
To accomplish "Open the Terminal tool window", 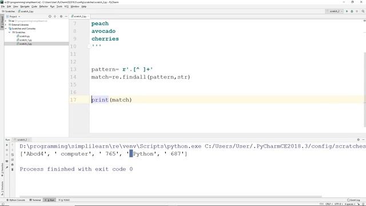I will [35, 200].
